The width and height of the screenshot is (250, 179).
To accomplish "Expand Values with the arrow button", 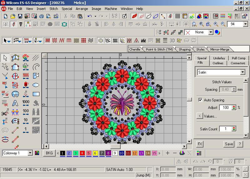I will pyautogui.click(x=200, y=116).
